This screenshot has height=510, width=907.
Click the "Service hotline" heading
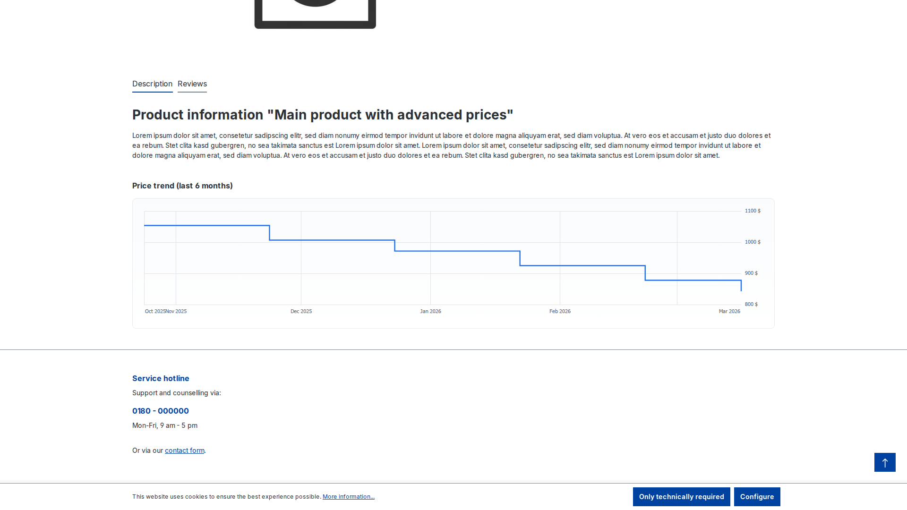(161, 378)
